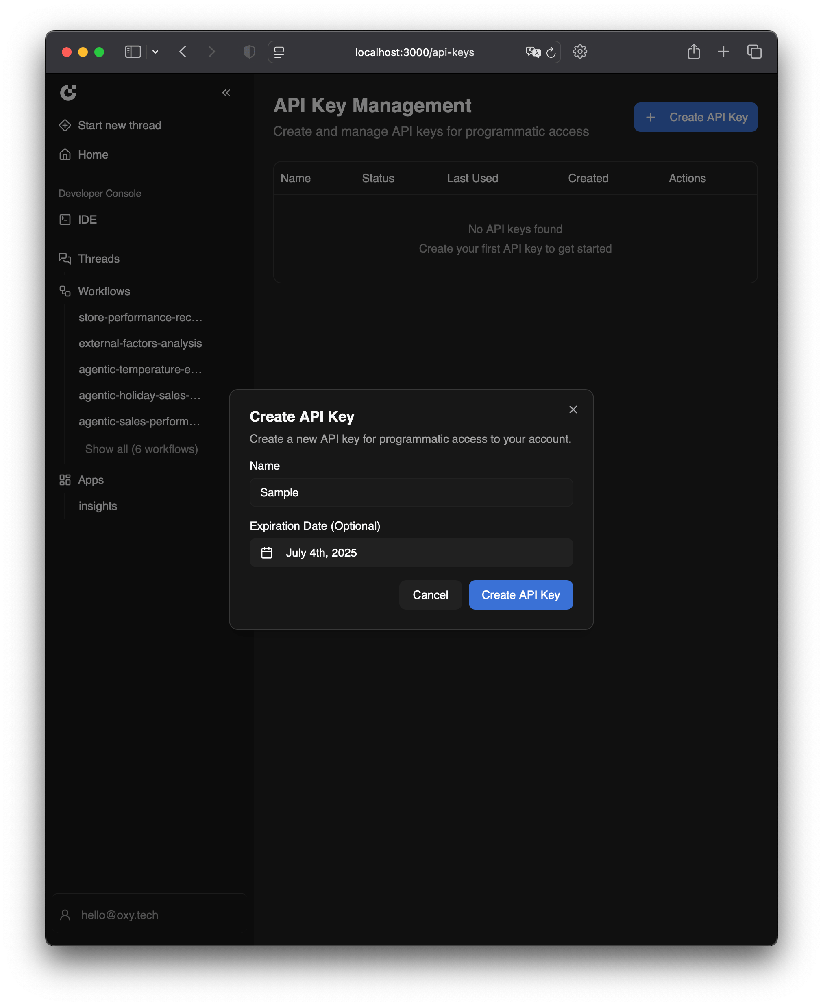Click the Oxy logo icon in sidebar
Screen dimensions: 823x1006
click(68, 92)
